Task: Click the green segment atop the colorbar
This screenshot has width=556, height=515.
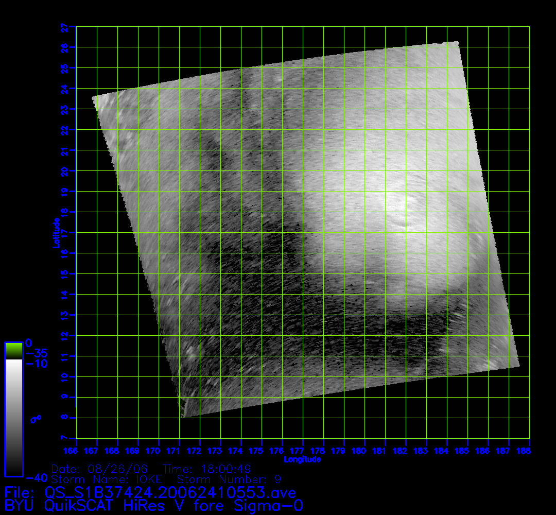Action: (13, 351)
